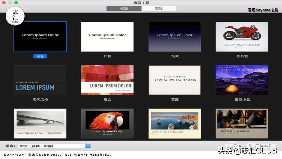The image size is (282, 159).
Task: Choose the theme showing a bridge photo
Action: [x=40, y=123]
